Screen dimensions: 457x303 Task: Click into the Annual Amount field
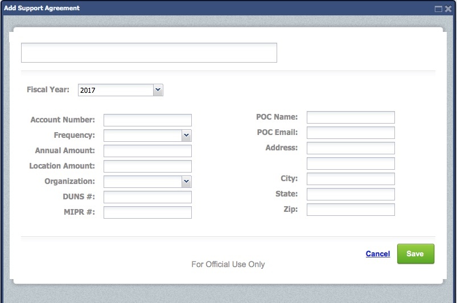click(x=147, y=151)
